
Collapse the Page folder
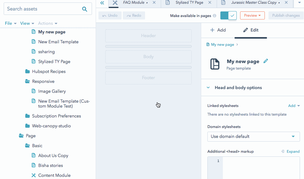coord(31,136)
